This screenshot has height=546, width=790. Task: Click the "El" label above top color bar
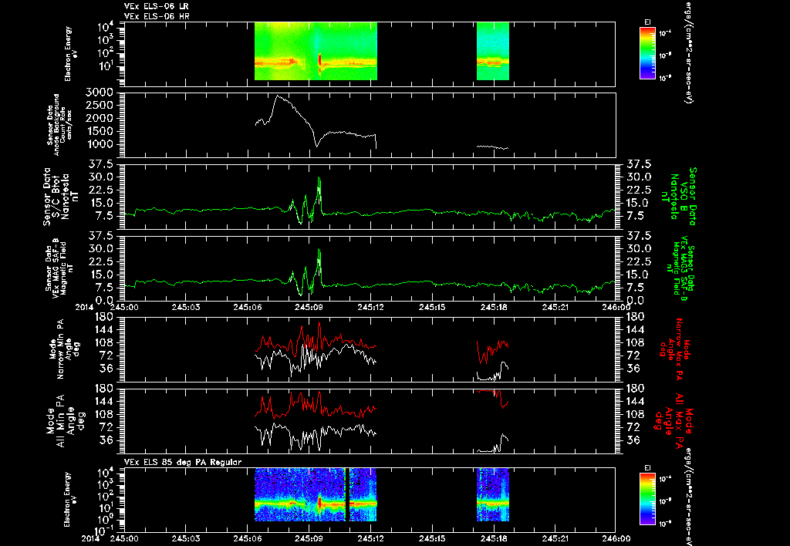[647, 22]
